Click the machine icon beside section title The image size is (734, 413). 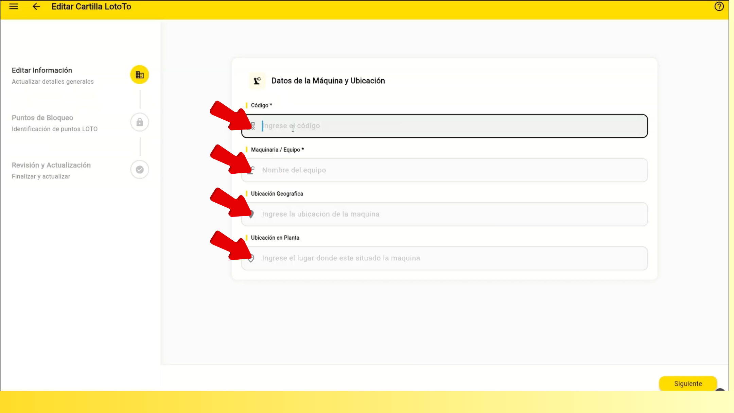click(x=257, y=81)
